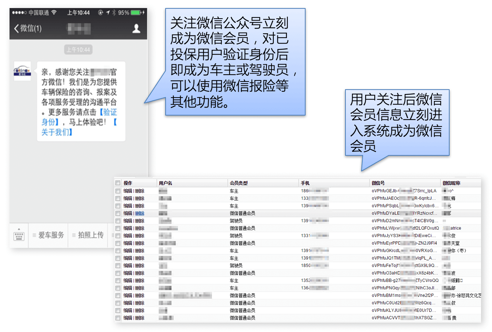Select nickname cell ending 纸鹤
Screen dimensions: 492x332
point(453,280)
